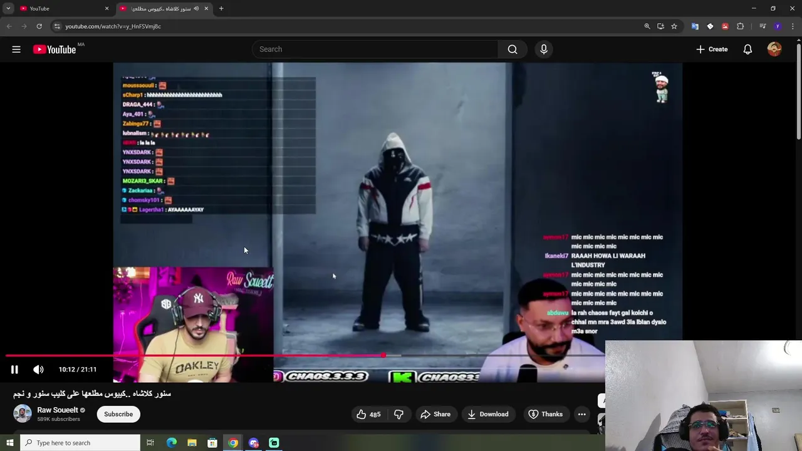Image resolution: width=802 pixels, height=451 pixels.
Task: Mute the video volume
Action: [38, 370]
